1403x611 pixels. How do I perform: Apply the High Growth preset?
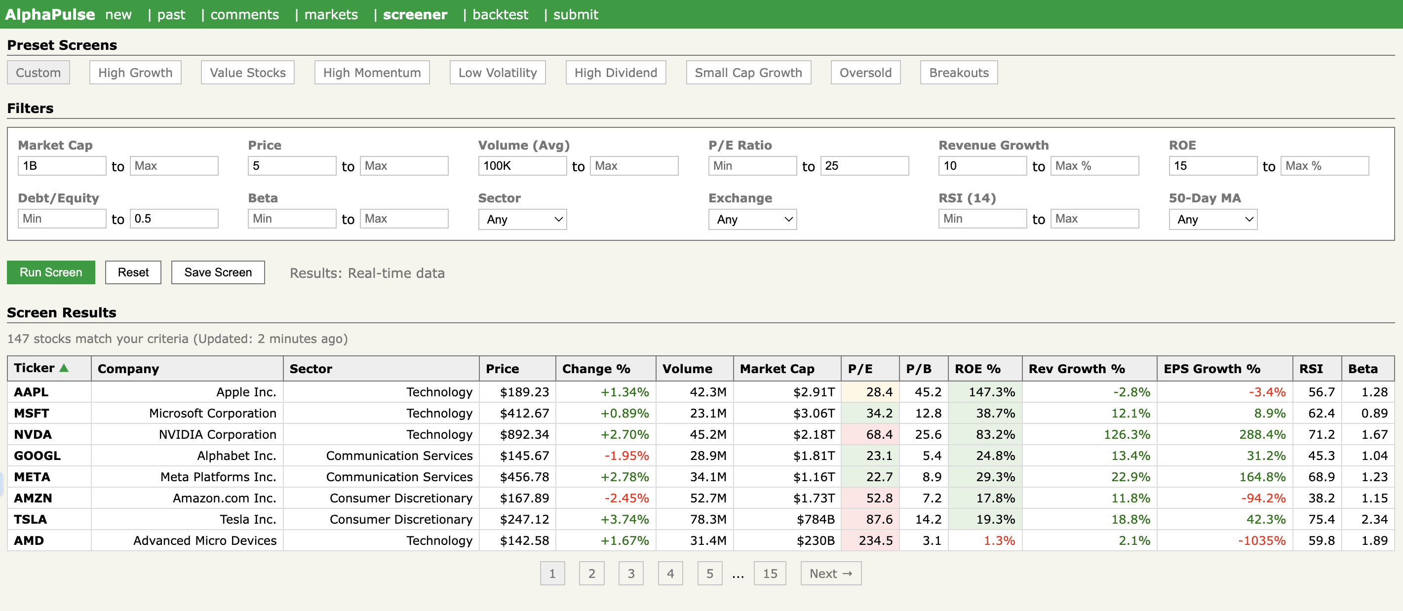pyautogui.click(x=135, y=73)
